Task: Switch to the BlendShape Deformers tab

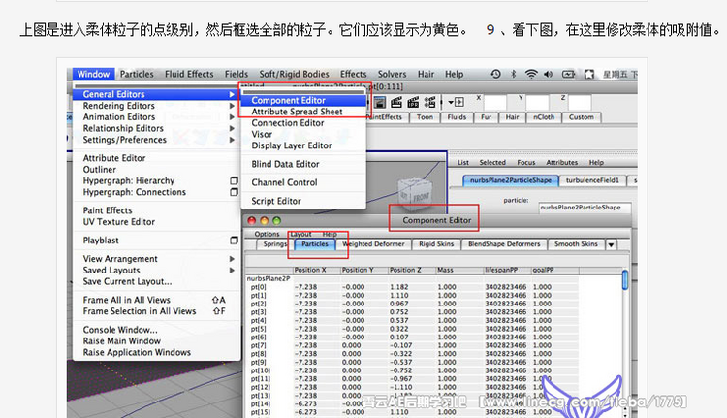Action: tap(504, 244)
